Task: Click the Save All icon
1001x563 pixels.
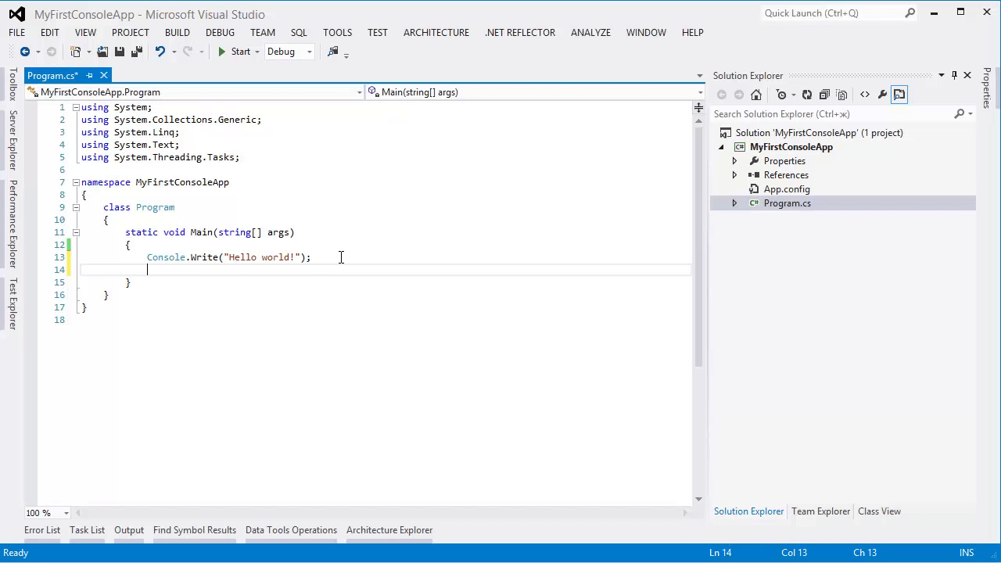Action: coord(137,52)
